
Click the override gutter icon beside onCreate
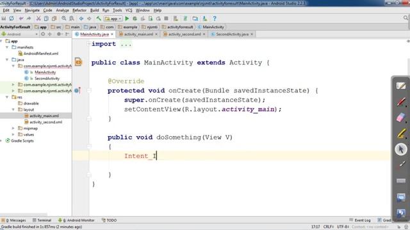coord(77,91)
